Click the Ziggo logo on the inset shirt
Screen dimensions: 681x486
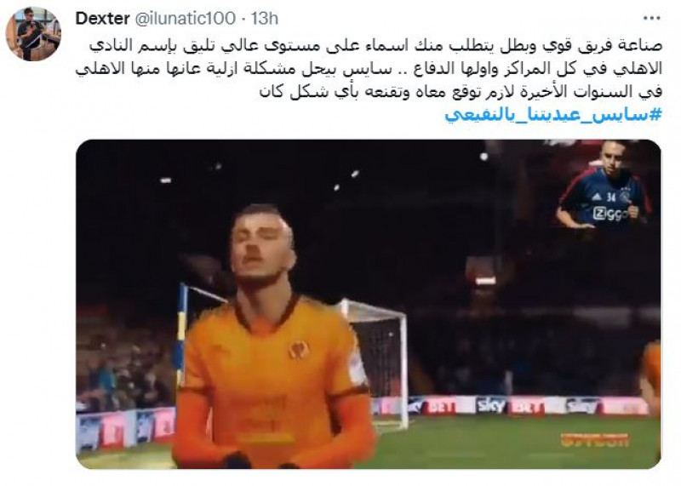pyautogui.click(x=609, y=214)
